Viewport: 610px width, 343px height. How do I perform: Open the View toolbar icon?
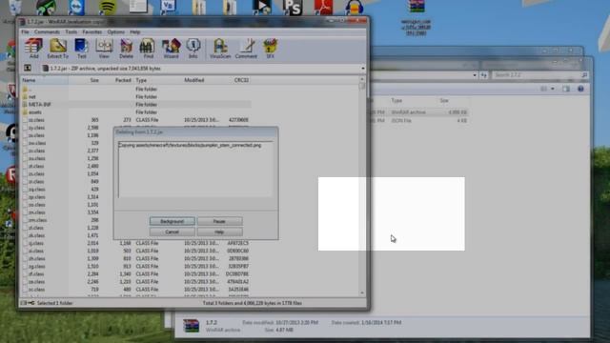point(104,49)
